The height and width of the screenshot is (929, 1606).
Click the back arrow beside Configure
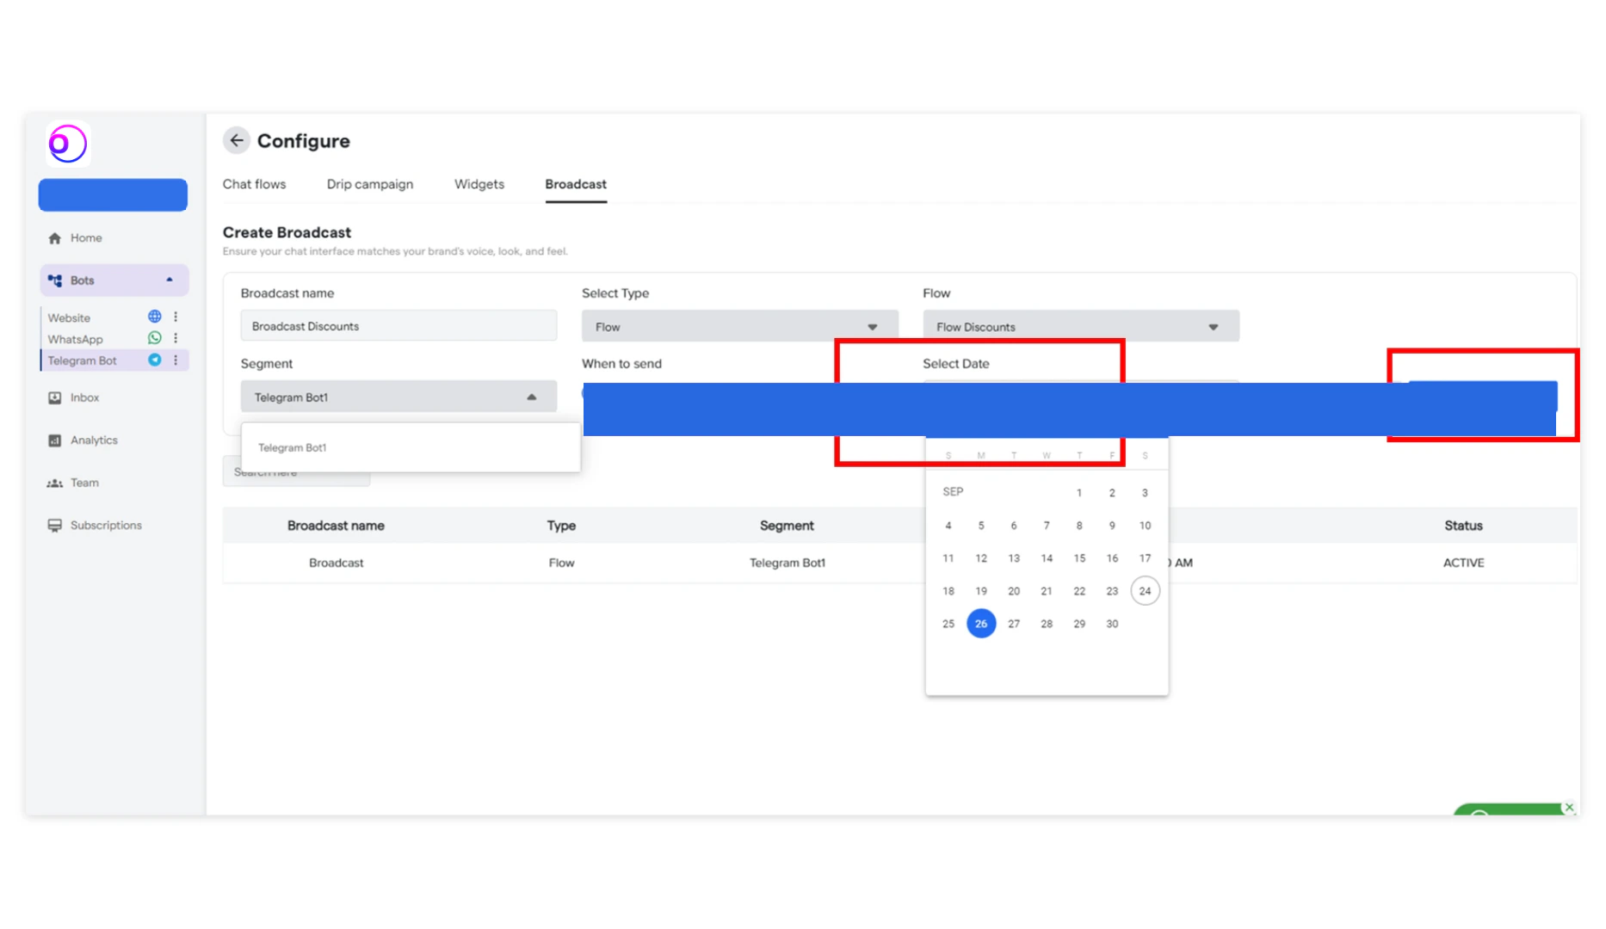pyautogui.click(x=237, y=140)
